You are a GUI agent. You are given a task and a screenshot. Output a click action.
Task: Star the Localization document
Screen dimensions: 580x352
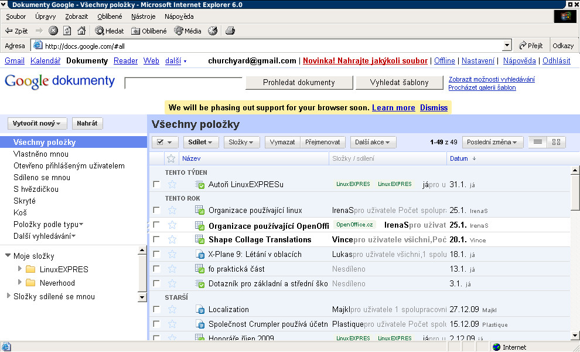click(x=172, y=309)
